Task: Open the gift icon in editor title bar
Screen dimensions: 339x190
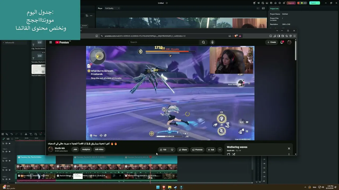Action: tap(254, 3)
